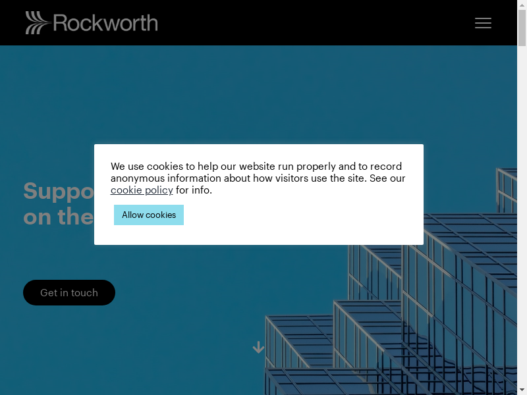Click the Rockworth swoosh logo icon
This screenshot has width=527, height=395.
tap(37, 23)
